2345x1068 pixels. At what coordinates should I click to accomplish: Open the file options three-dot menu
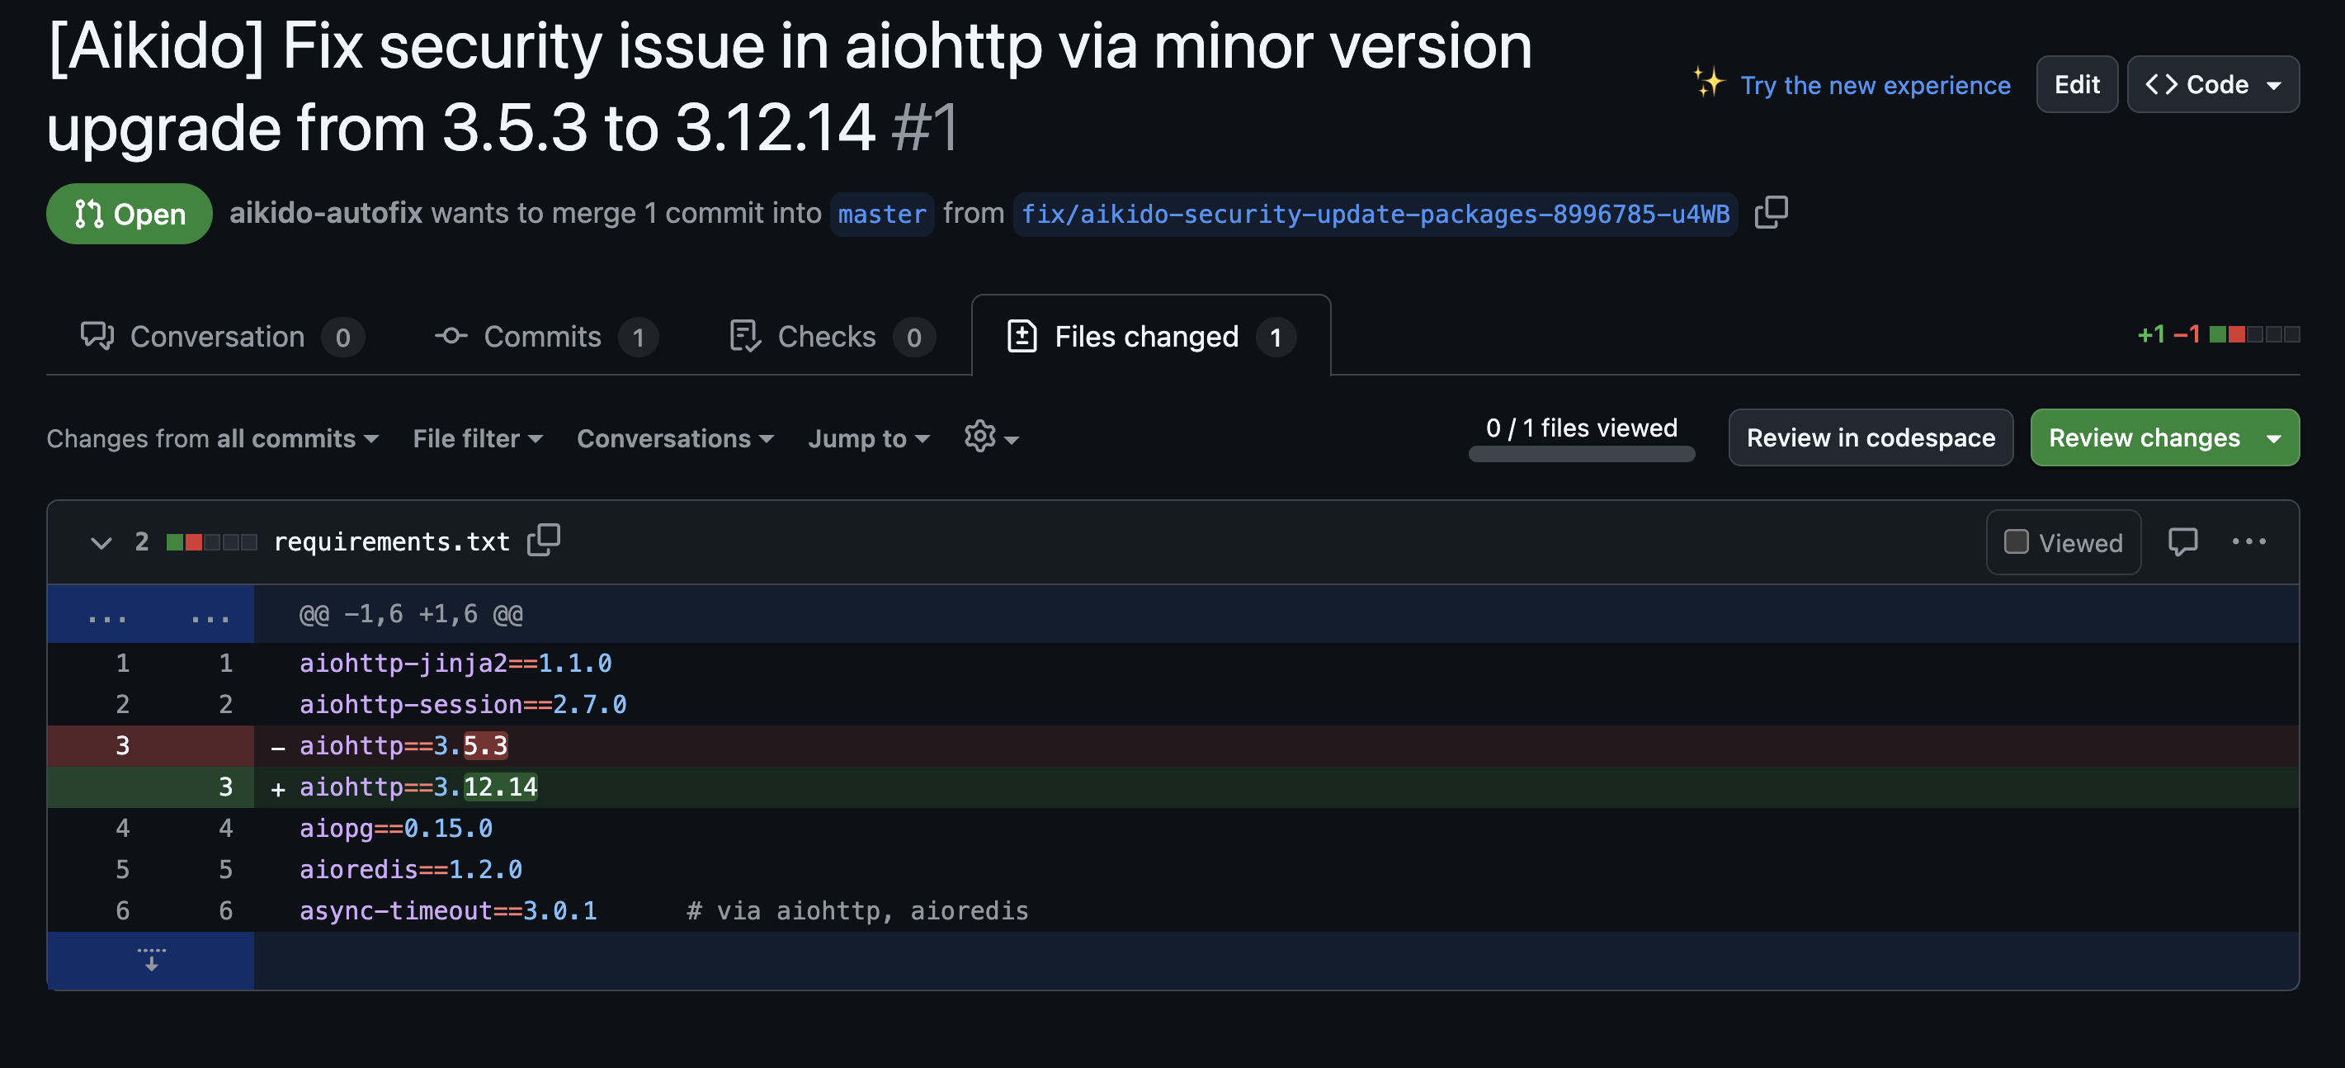pyautogui.click(x=2248, y=541)
